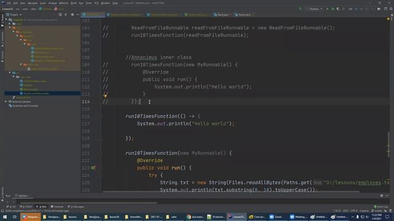This screenshot has height=221, width=394.
Task: Open Run panel settings gear
Action: [x=382, y=195]
